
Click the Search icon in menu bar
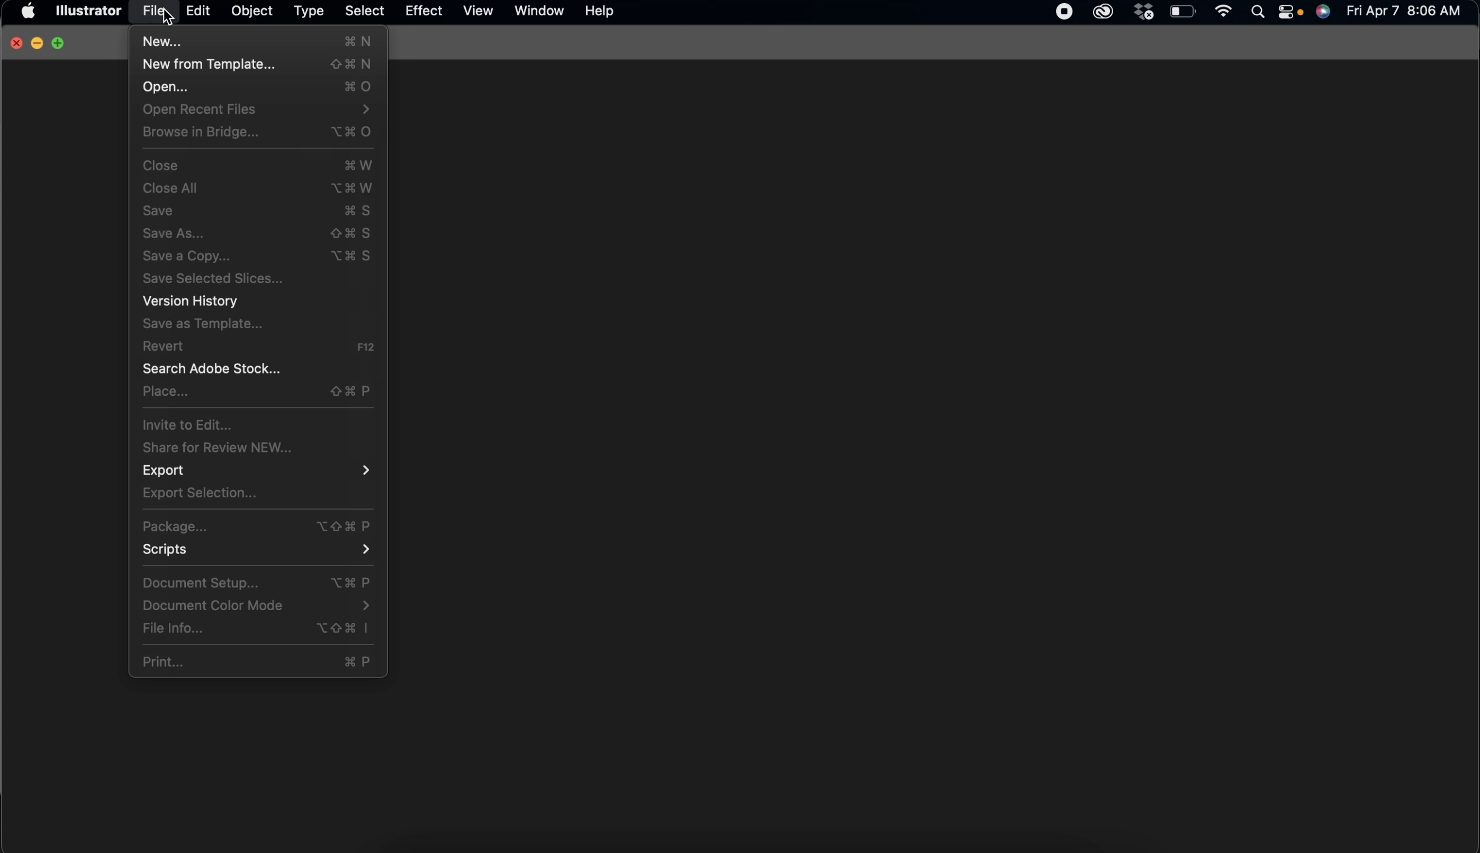(1257, 11)
